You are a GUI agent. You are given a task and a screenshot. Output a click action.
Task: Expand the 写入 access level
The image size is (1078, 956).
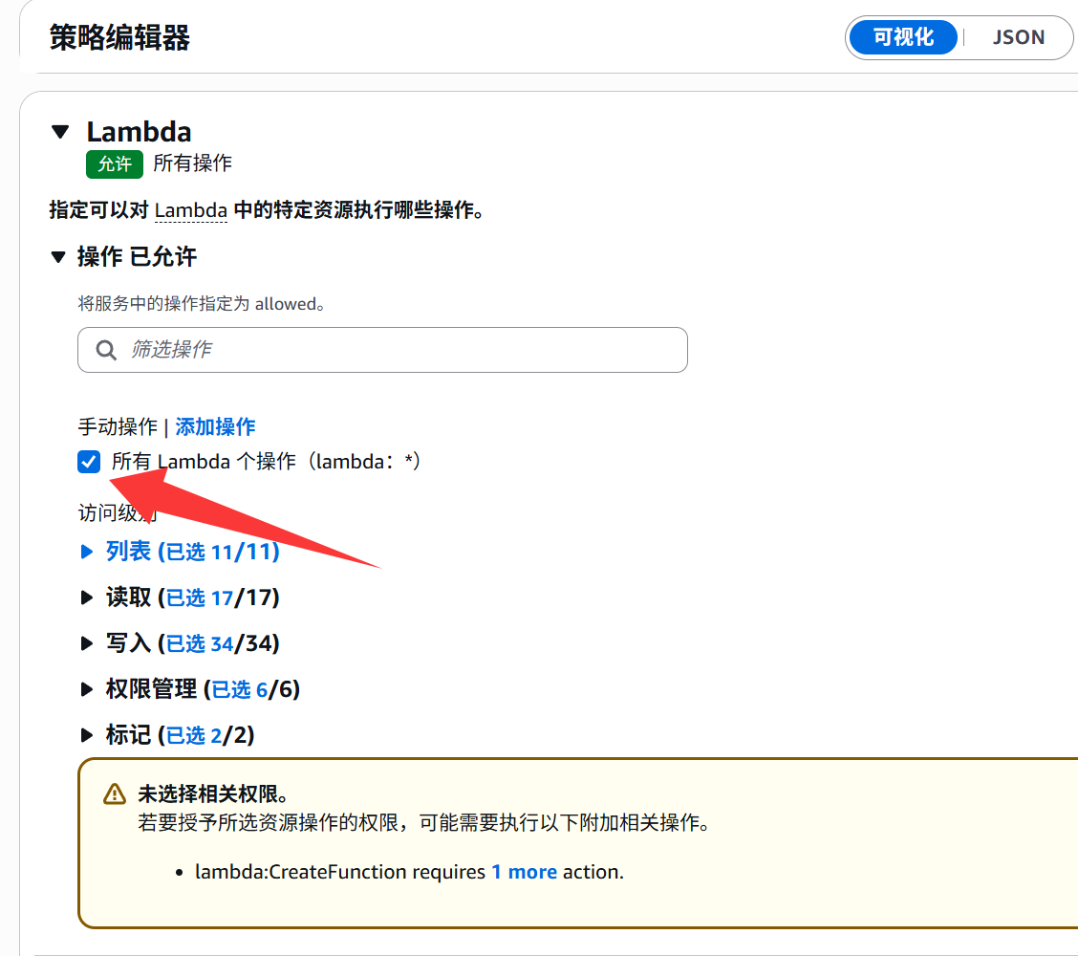tap(87, 643)
